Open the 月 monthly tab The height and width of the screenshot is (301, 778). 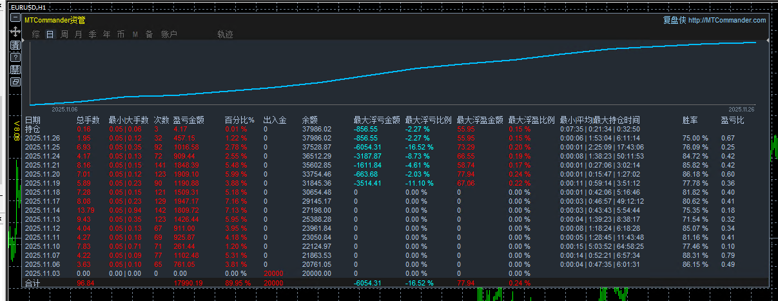click(x=79, y=34)
